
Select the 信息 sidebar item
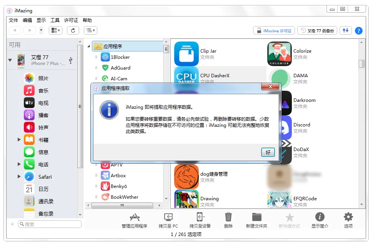[43, 152]
